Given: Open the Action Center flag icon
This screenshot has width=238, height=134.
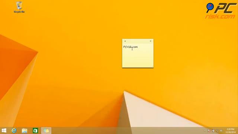Looking at the screenshot, I should coord(209,131).
